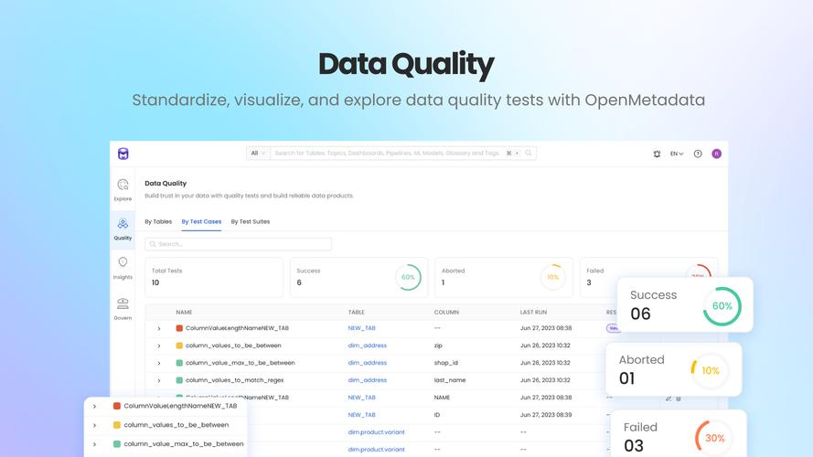Click the Success 60% progress ring in summary
The width and height of the screenshot is (813, 457).
(x=408, y=277)
